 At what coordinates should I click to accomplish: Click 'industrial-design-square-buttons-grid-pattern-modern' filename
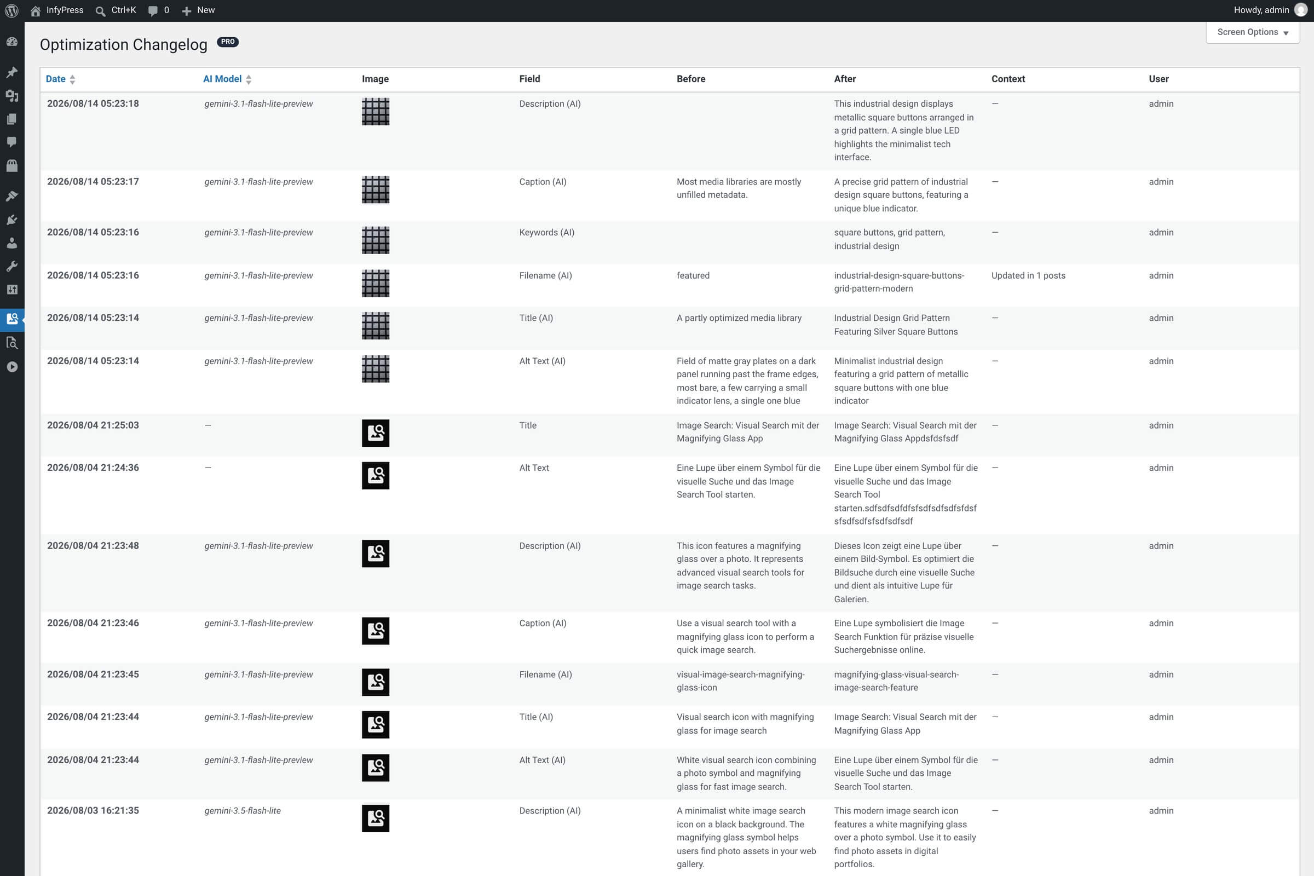[899, 282]
